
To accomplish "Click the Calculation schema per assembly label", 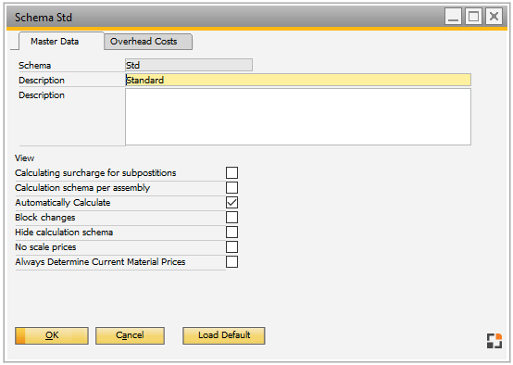I will click(x=82, y=188).
